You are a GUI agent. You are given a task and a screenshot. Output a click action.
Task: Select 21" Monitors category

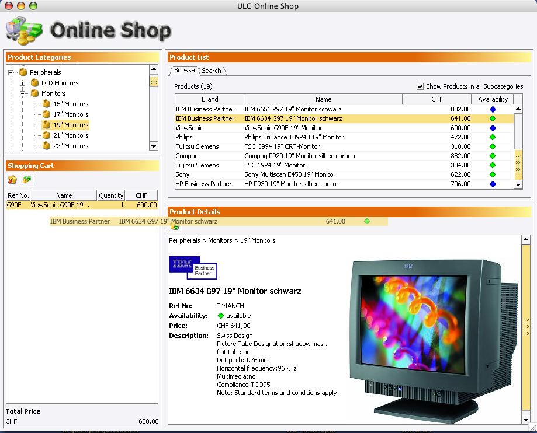click(71, 135)
